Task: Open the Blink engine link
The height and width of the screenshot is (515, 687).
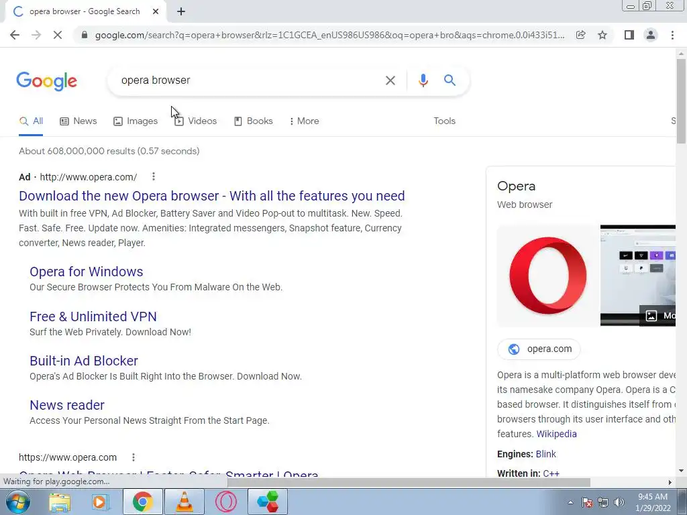Action: pyautogui.click(x=545, y=454)
